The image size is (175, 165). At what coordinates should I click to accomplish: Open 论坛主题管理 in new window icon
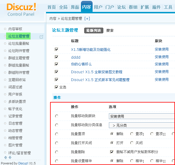[41, 37]
